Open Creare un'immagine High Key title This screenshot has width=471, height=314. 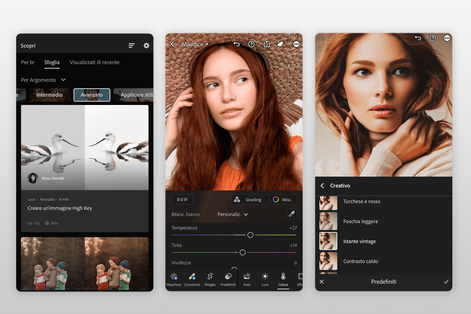click(x=60, y=208)
